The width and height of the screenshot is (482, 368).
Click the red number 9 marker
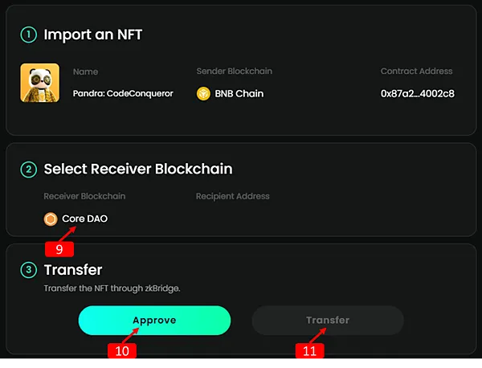click(59, 249)
